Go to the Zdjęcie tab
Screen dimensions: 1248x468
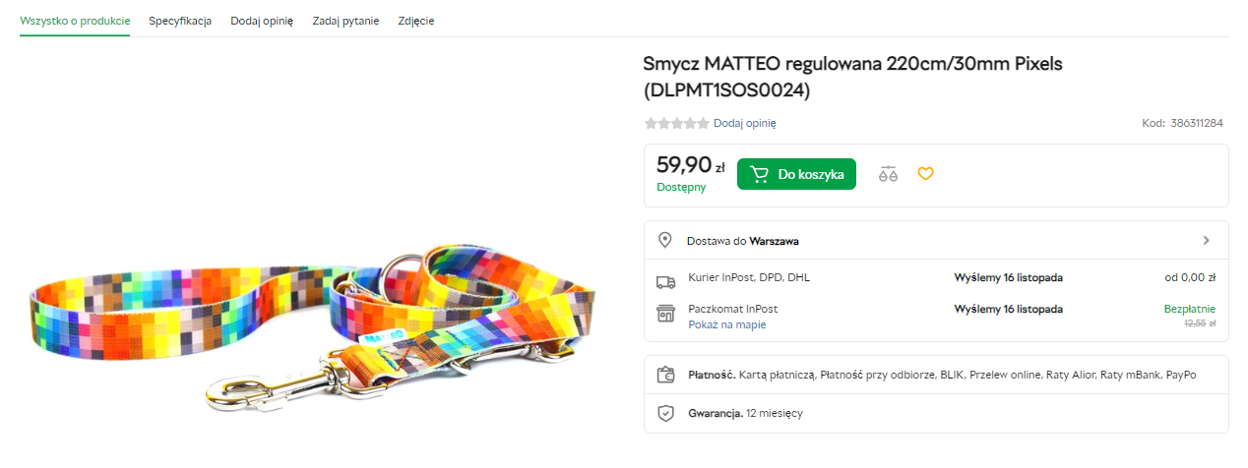coord(416,21)
